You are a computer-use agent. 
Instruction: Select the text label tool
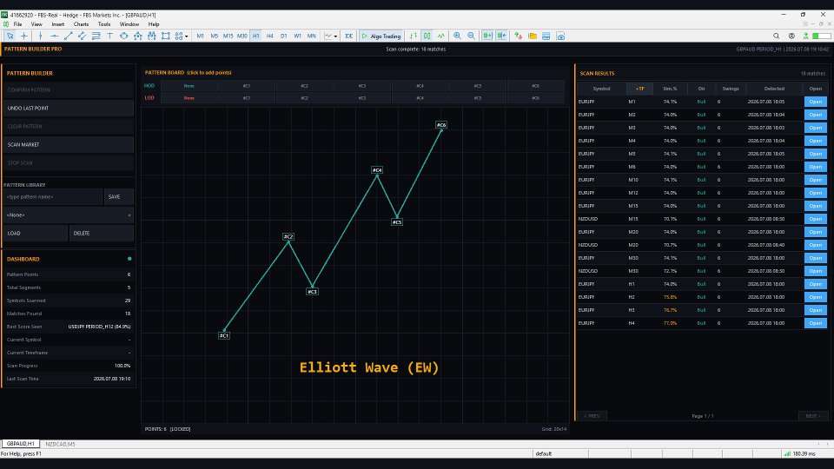pyautogui.click(x=110, y=36)
